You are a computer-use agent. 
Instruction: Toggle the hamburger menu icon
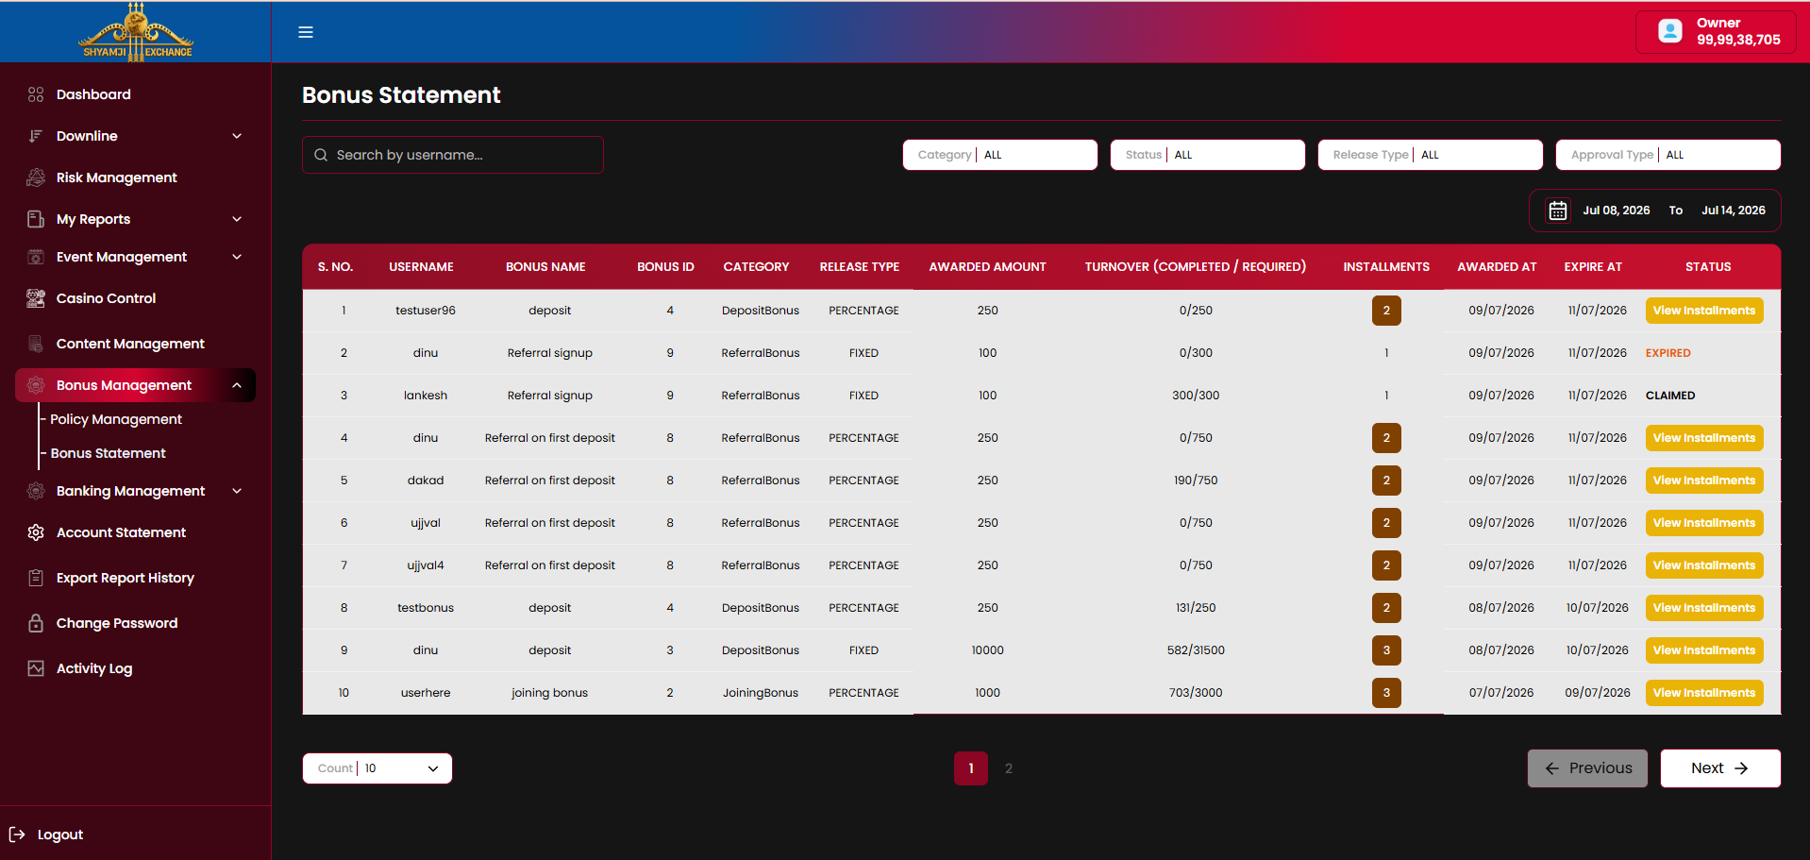click(x=306, y=32)
